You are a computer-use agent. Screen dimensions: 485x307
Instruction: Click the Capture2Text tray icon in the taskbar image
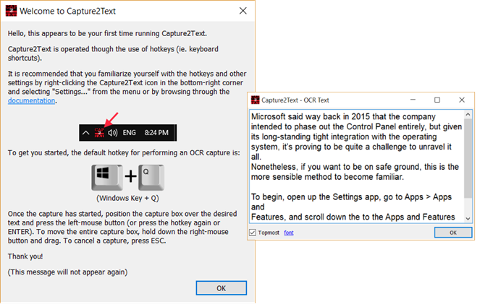pyautogui.click(x=99, y=133)
